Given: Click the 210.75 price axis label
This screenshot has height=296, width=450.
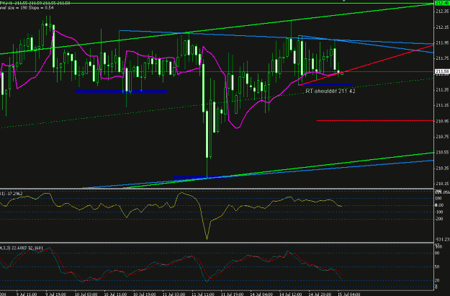Looking at the screenshot, I should click(442, 137).
